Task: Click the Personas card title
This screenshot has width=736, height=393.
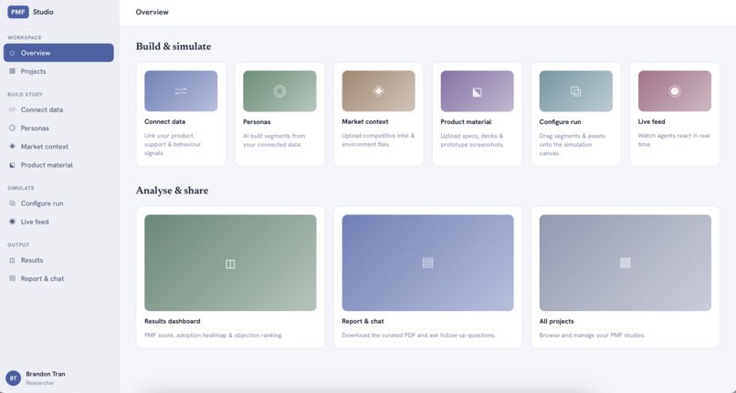Action: click(257, 122)
